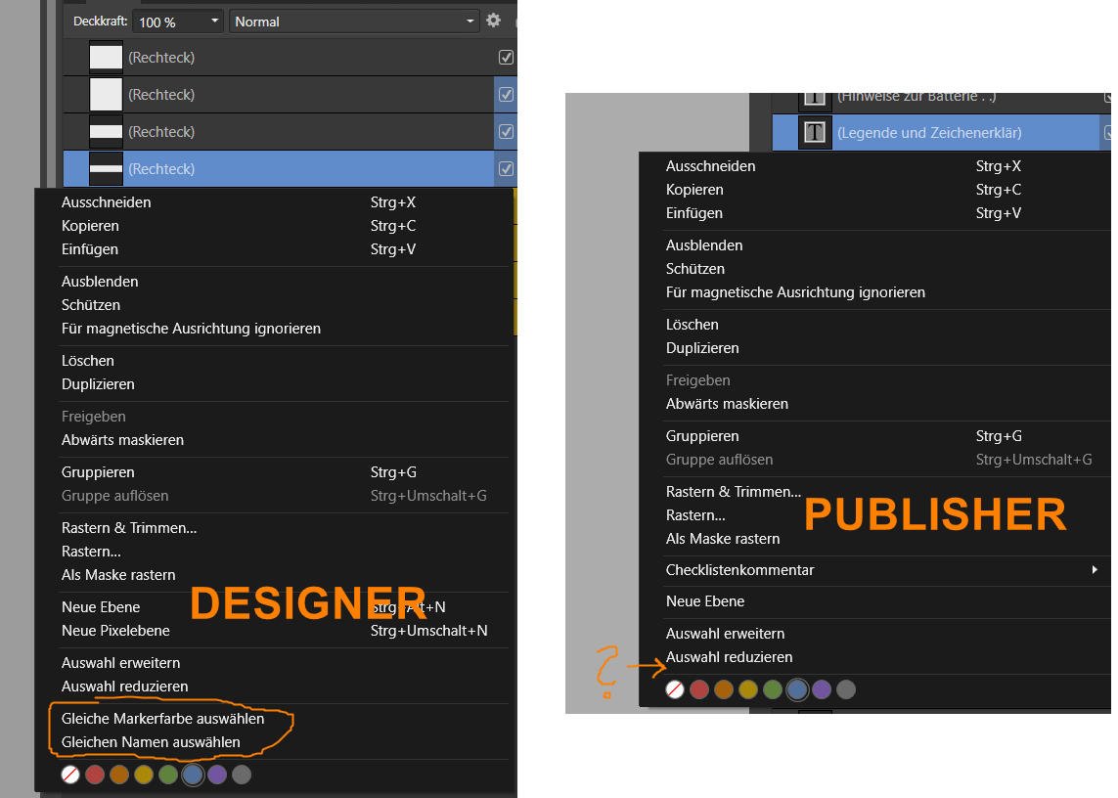Open the layer settings gear icon
Image resolution: width=1118 pixels, height=798 pixels.
point(494,21)
